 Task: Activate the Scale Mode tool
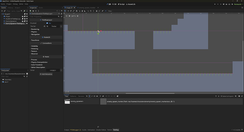(x=74, y=11)
